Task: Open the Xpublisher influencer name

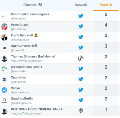Action: 19,78
